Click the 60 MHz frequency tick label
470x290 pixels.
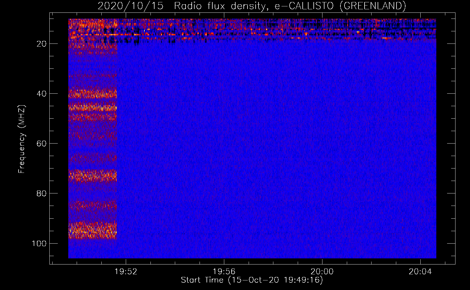42,144
